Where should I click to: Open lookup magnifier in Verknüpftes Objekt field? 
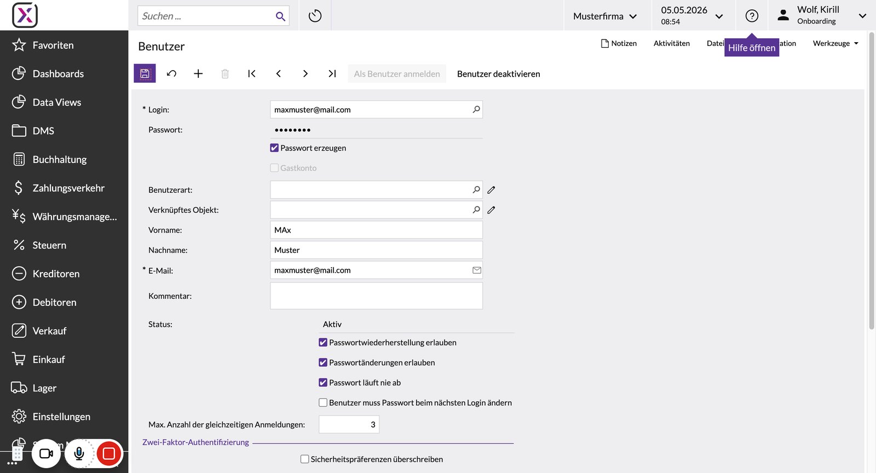pyautogui.click(x=476, y=210)
